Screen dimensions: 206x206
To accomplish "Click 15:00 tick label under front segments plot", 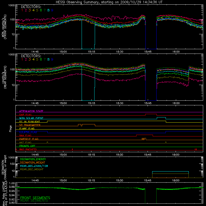I will [x=63, y=52].
